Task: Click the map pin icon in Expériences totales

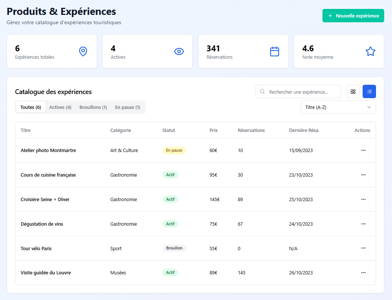Action: point(83,52)
